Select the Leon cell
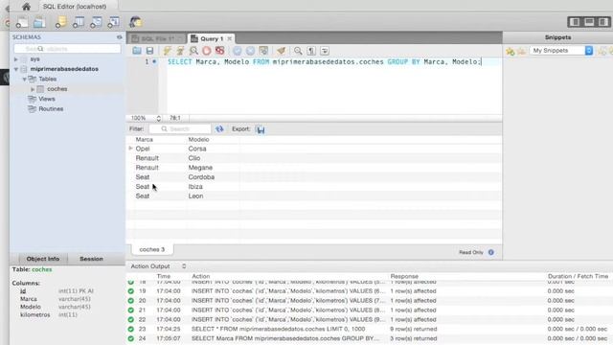The width and height of the screenshot is (613, 345). click(x=195, y=195)
